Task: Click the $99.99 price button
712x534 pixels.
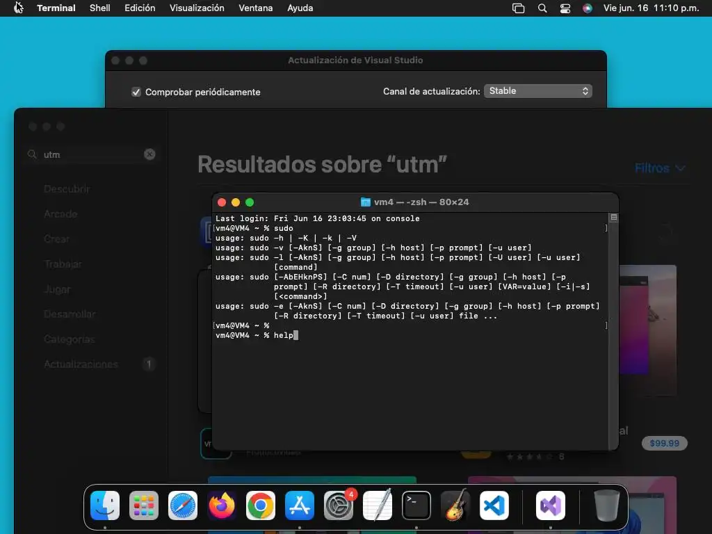Action: click(664, 443)
